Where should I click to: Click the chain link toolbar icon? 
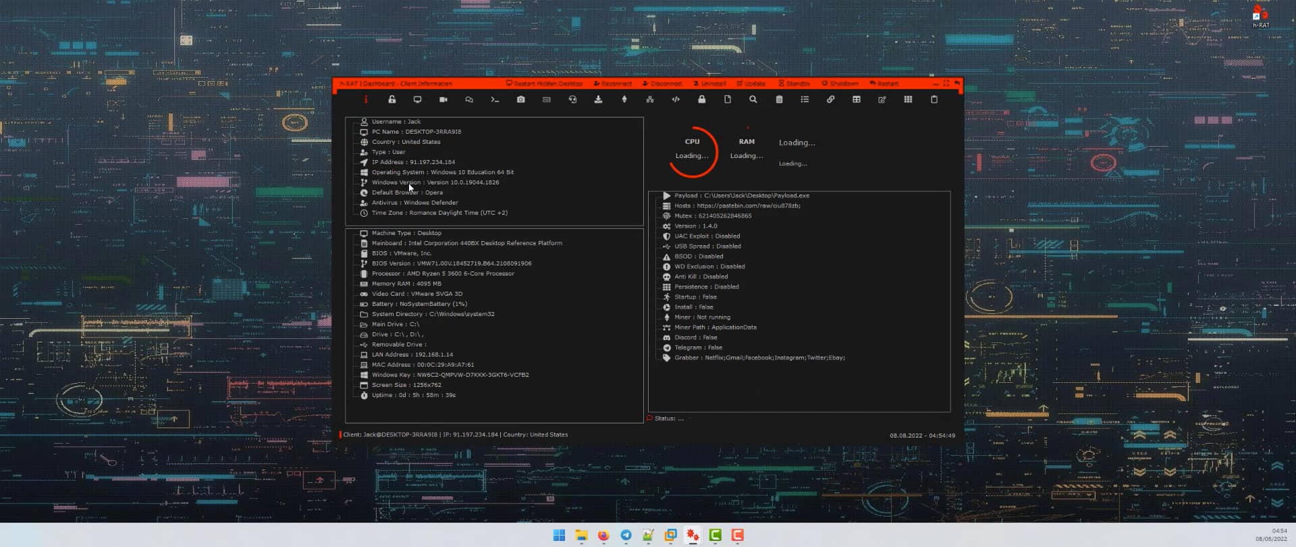tap(831, 99)
